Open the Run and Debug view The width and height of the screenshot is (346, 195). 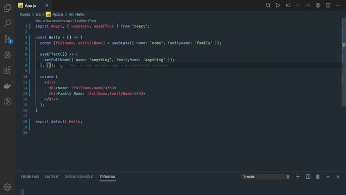pos(7,55)
